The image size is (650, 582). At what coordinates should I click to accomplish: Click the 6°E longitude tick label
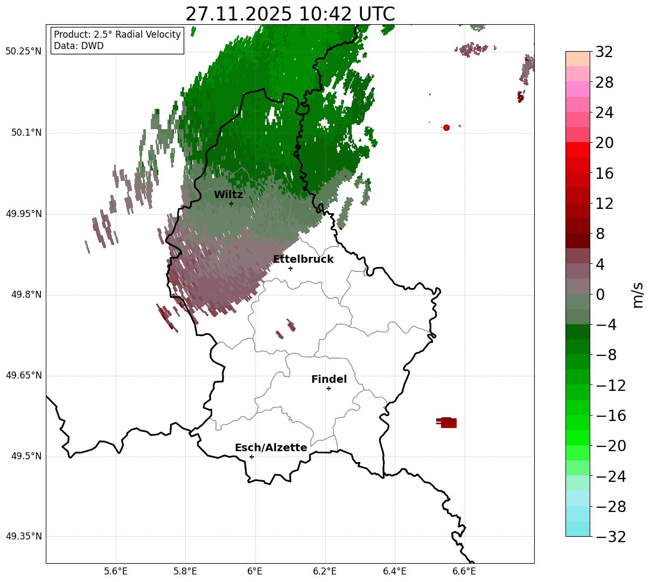(255, 571)
